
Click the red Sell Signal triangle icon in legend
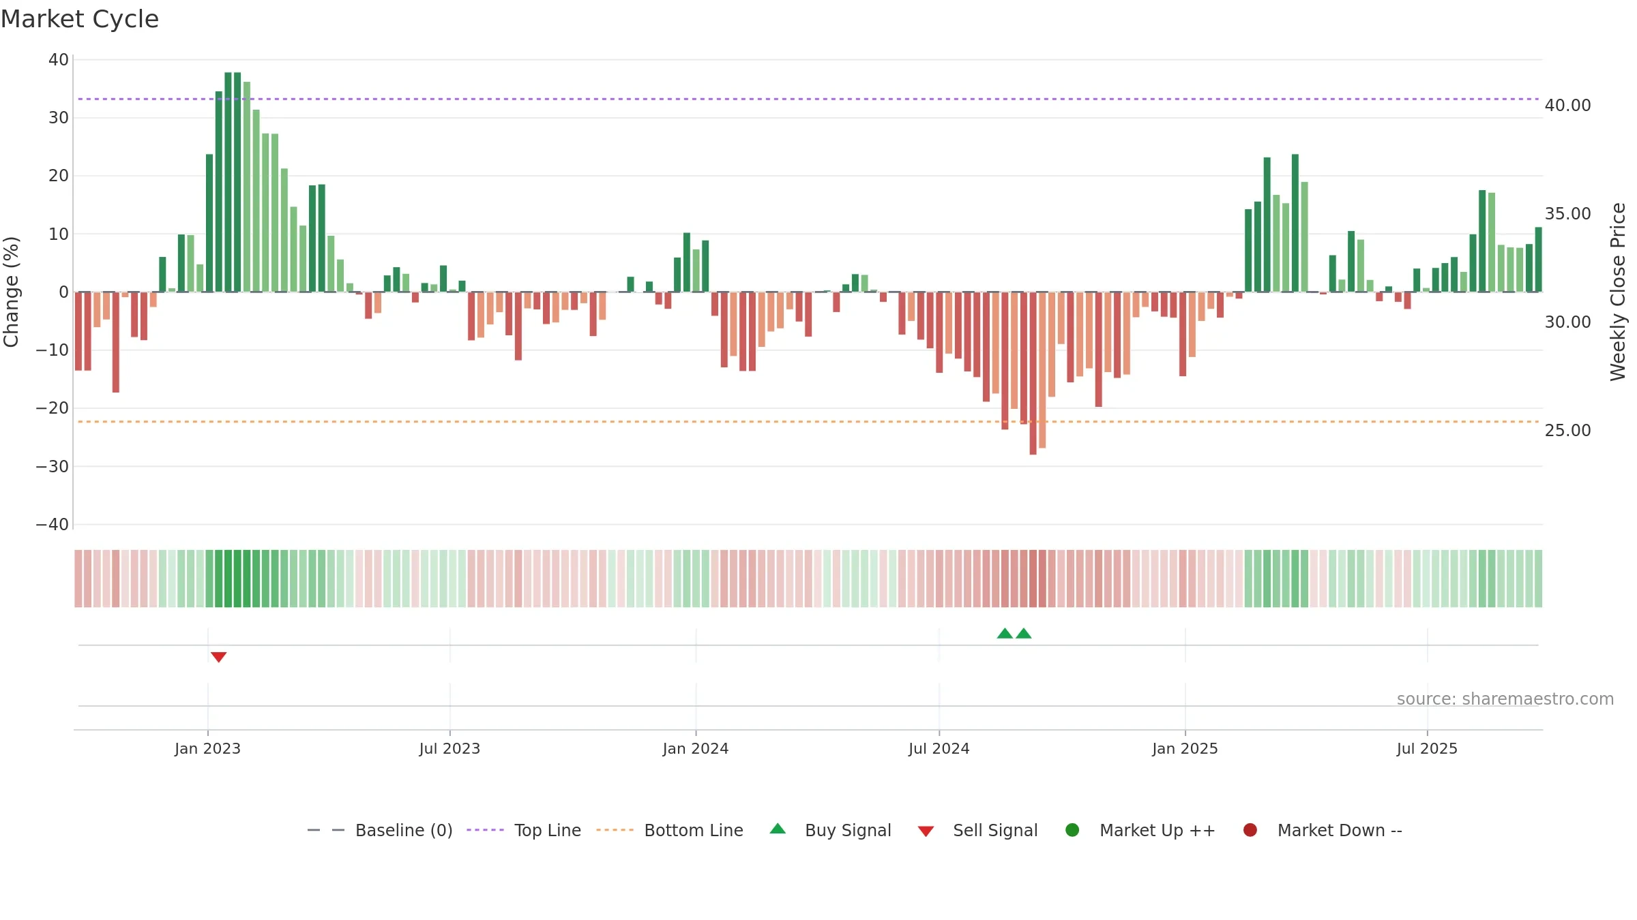pyautogui.click(x=926, y=831)
